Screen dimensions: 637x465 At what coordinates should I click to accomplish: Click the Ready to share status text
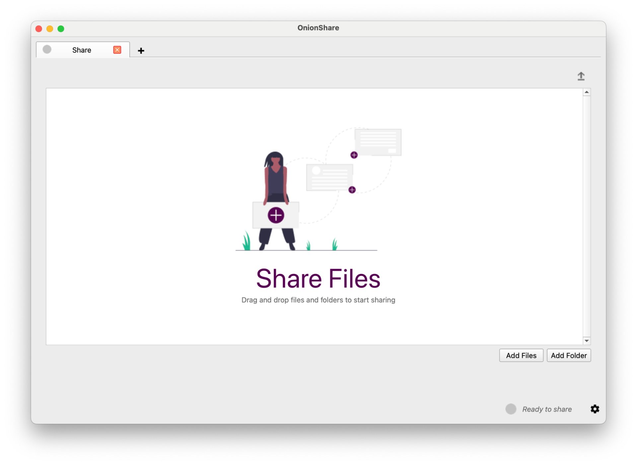point(547,409)
